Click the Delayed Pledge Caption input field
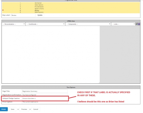Image resolution: width=143 pixels, height=113 pixels. pyautogui.click(x=45, y=98)
